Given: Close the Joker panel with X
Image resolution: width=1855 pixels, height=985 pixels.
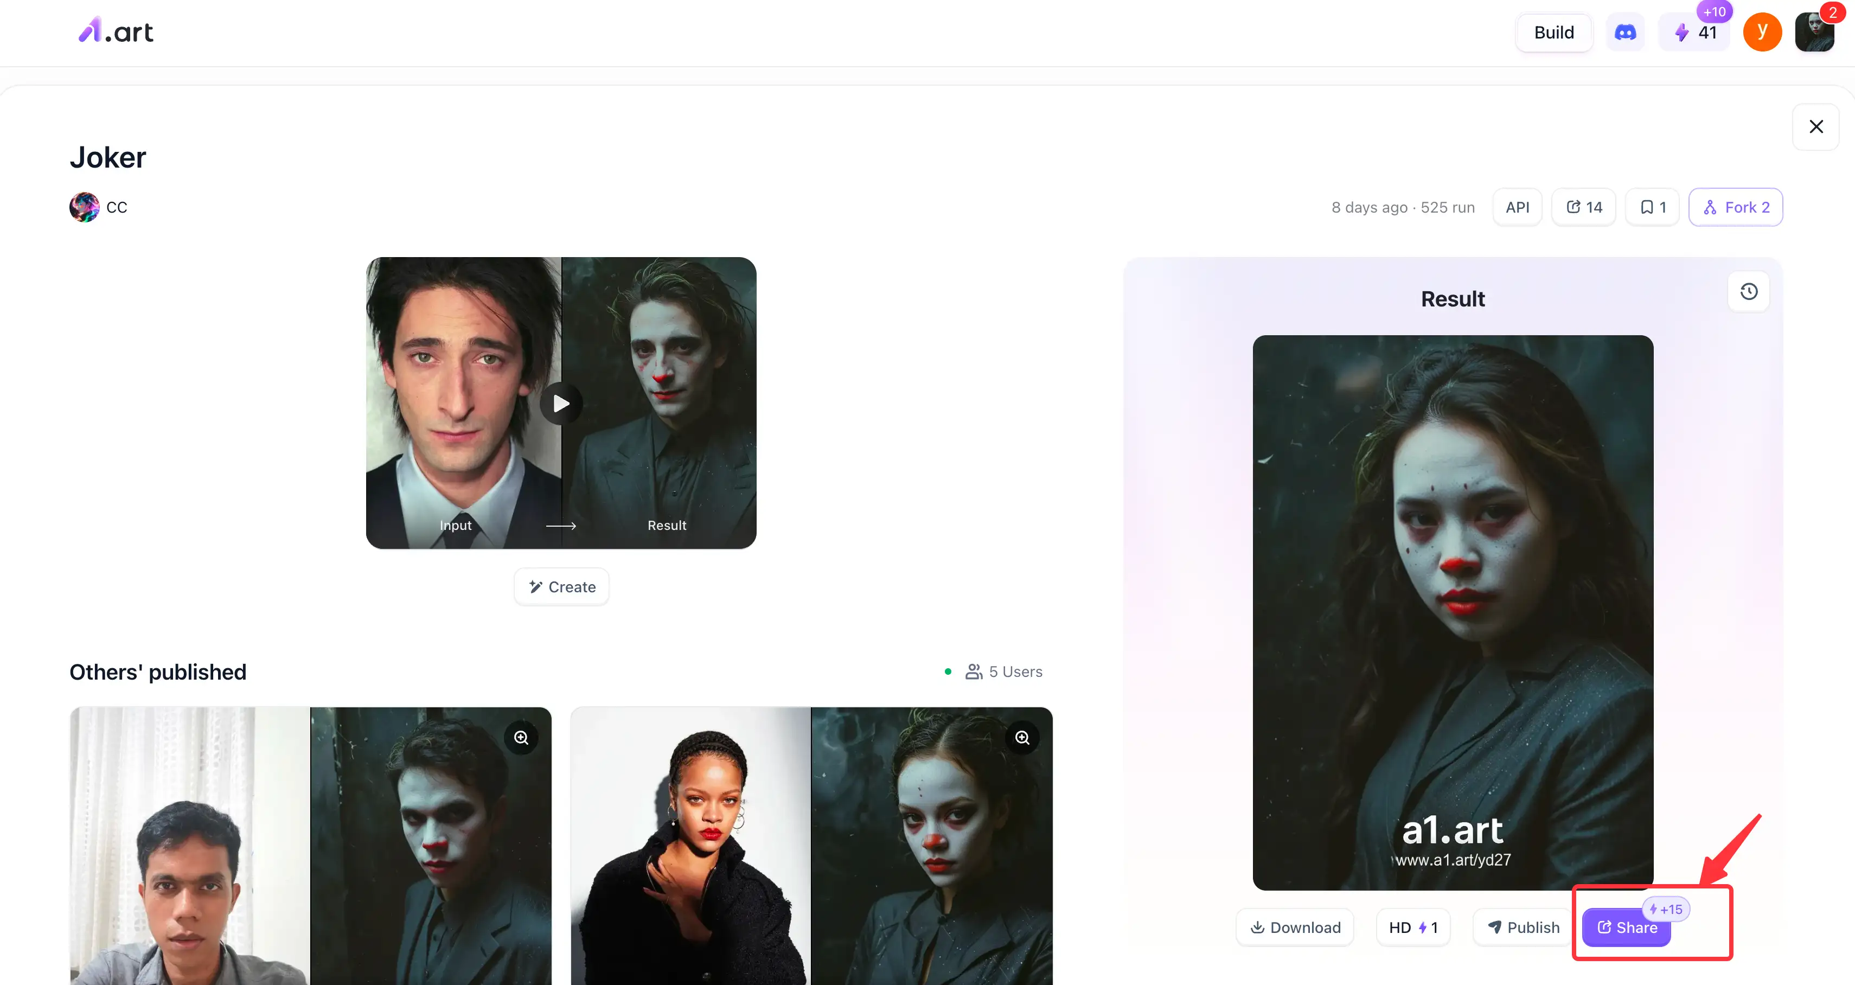Looking at the screenshot, I should (x=1816, y=127).
